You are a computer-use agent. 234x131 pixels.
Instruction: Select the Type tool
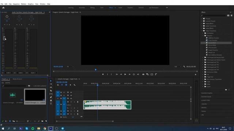click(x=51, y=104)
